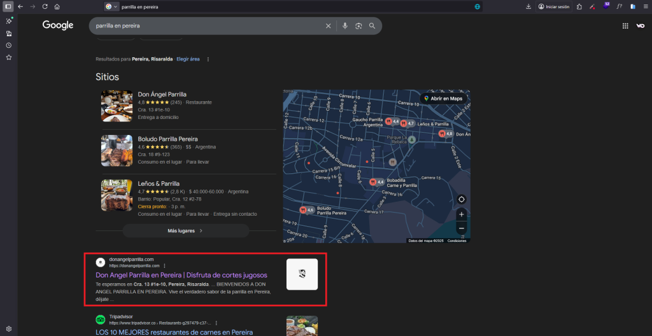Click the browser downloads icon
Viewport: 652px width, 336px height.
pos(528,6)
